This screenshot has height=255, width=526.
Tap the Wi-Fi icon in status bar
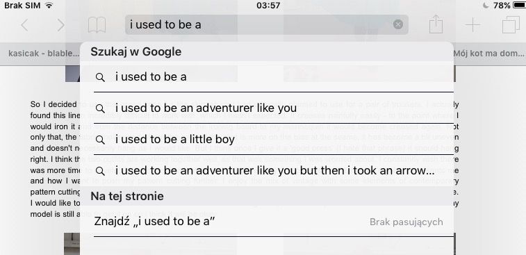pyautogui.click(x=49, y=6)
